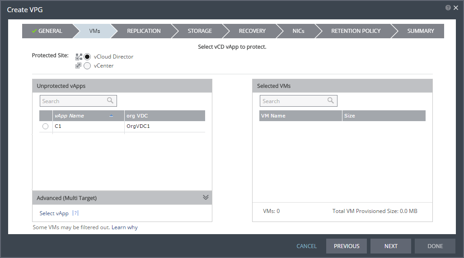Click the PREVIOUS button
This screenshot has width=464, height=258.
347,246
